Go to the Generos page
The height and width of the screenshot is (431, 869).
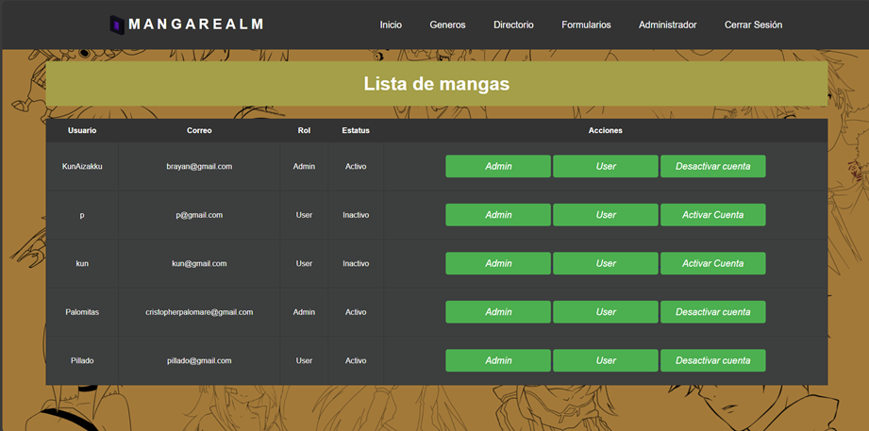tap(447, 25)
